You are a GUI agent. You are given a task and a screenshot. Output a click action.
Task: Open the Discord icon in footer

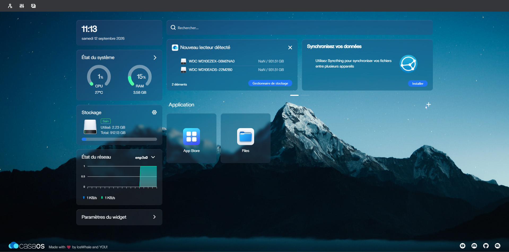pos(474,246)
